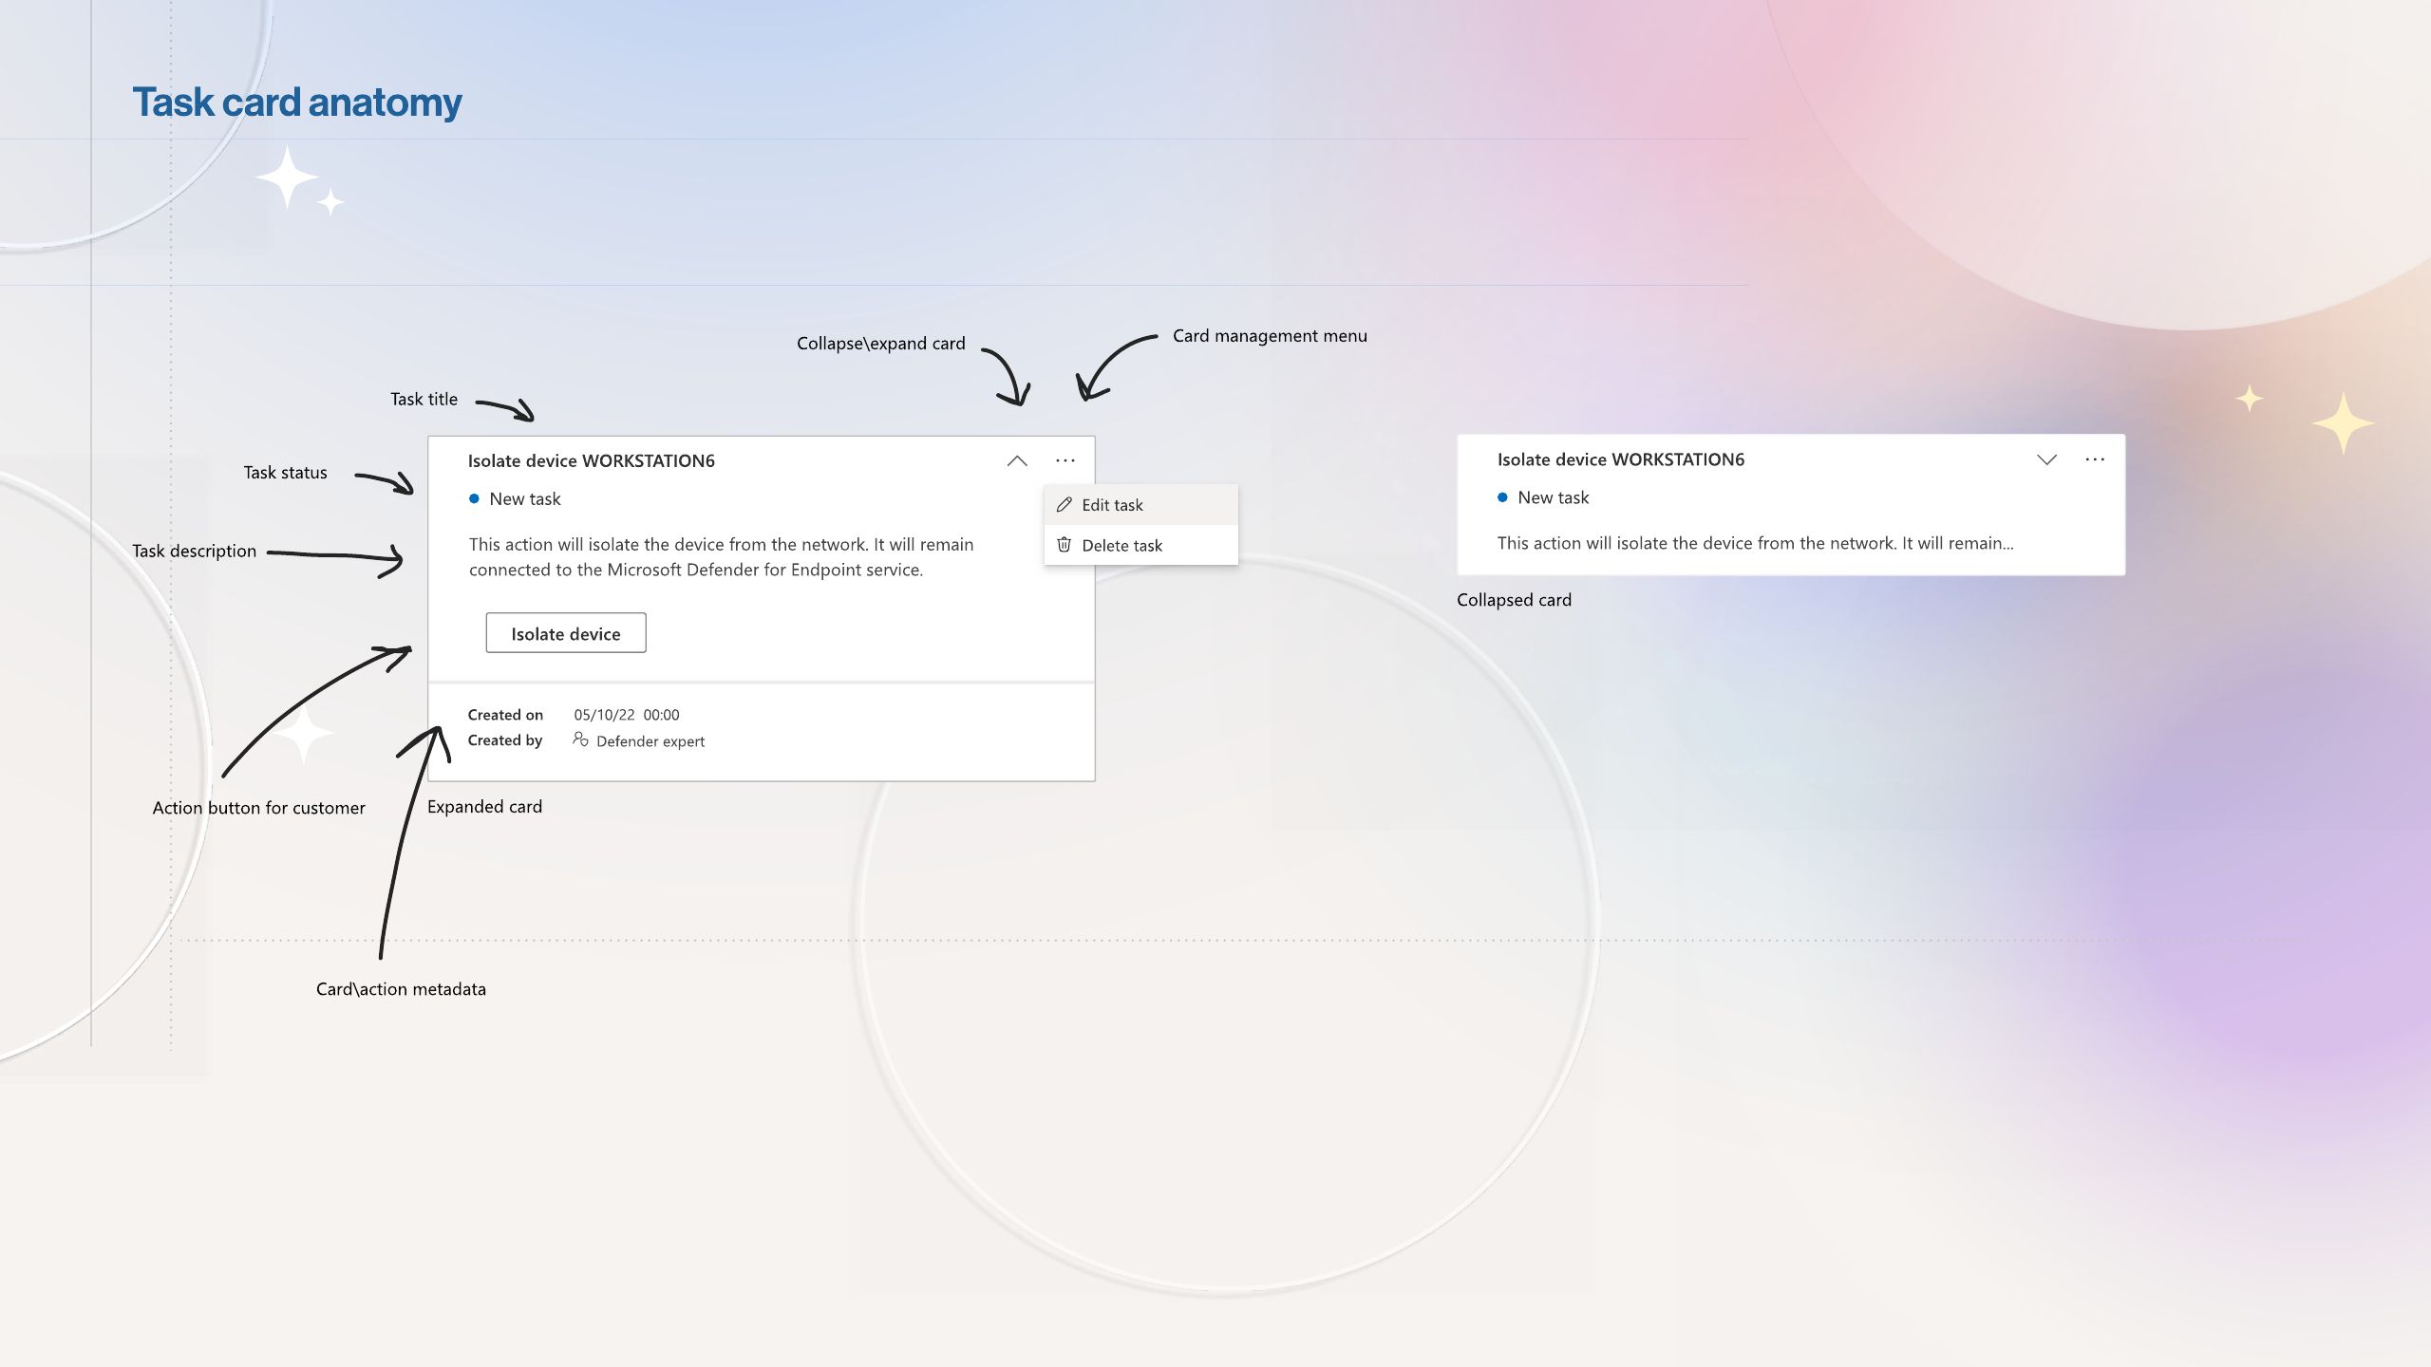Image resolution: width=2431 pixels, height=1367 pixels.
Task: Click New task status in the expanded card
Action: coord(524,499)
